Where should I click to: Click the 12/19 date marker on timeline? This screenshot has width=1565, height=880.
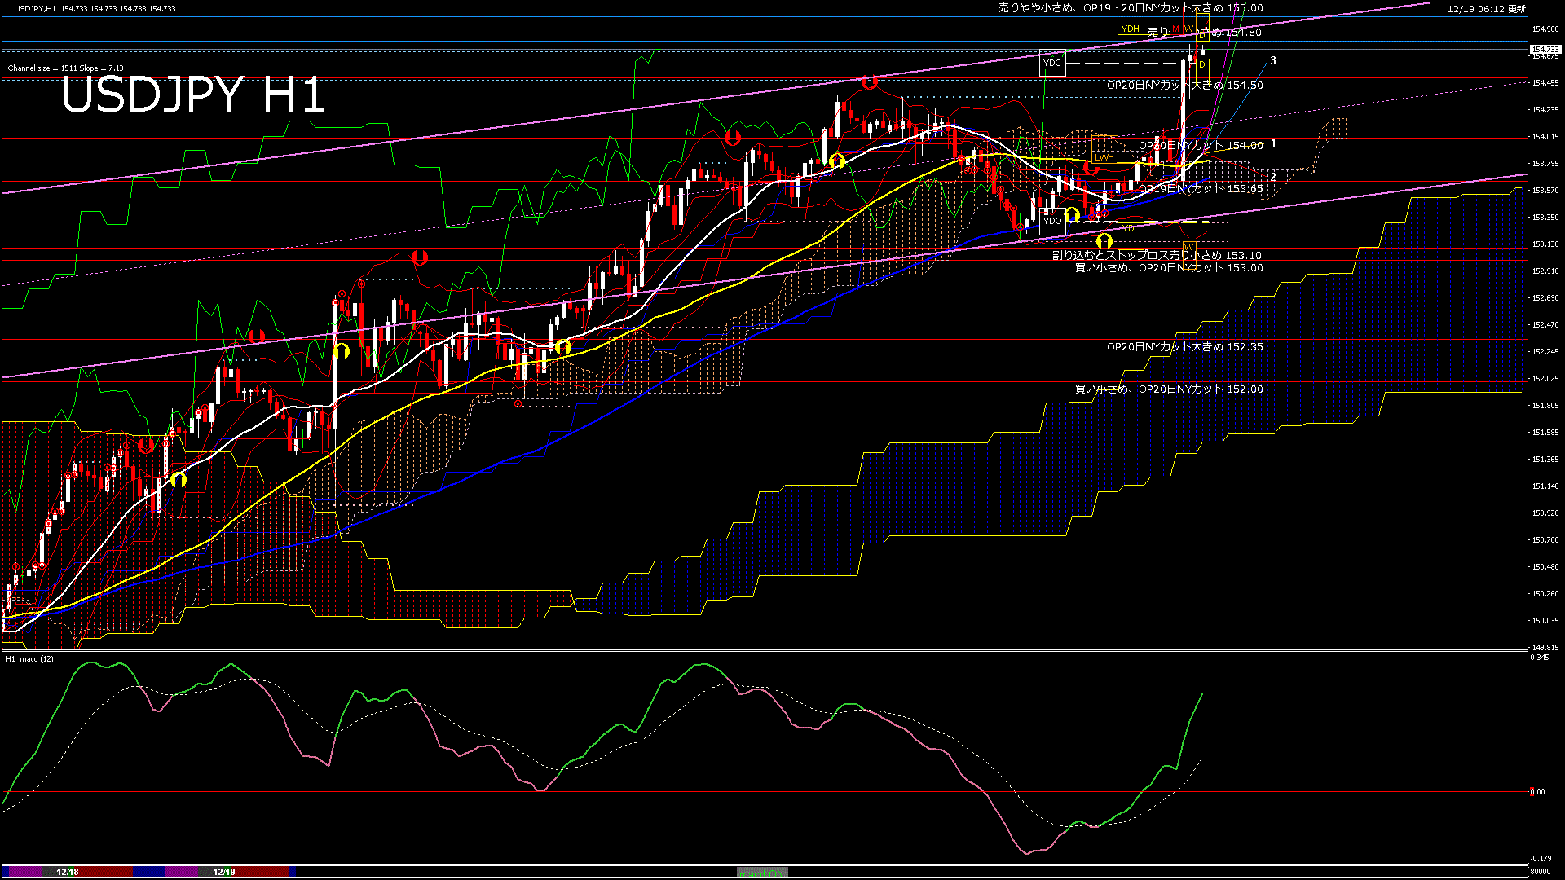tap(224, 872)
